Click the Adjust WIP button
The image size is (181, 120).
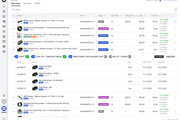[170, 57]
